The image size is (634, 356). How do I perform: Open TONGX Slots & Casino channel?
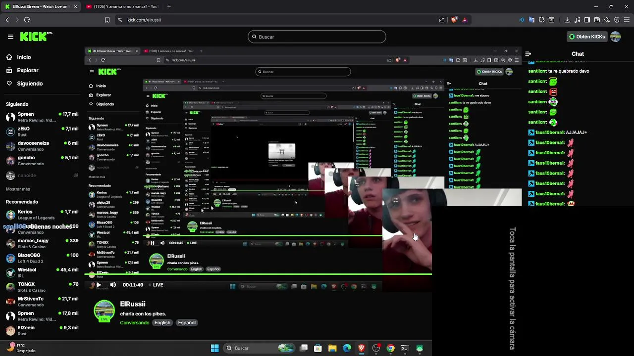tap(42, 287)
